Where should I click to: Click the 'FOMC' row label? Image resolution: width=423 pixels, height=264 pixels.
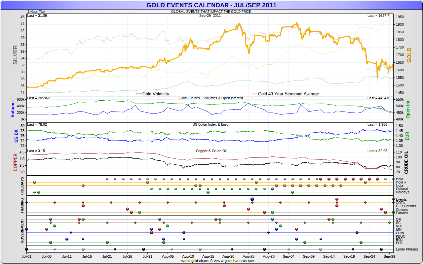coord(400,233)
